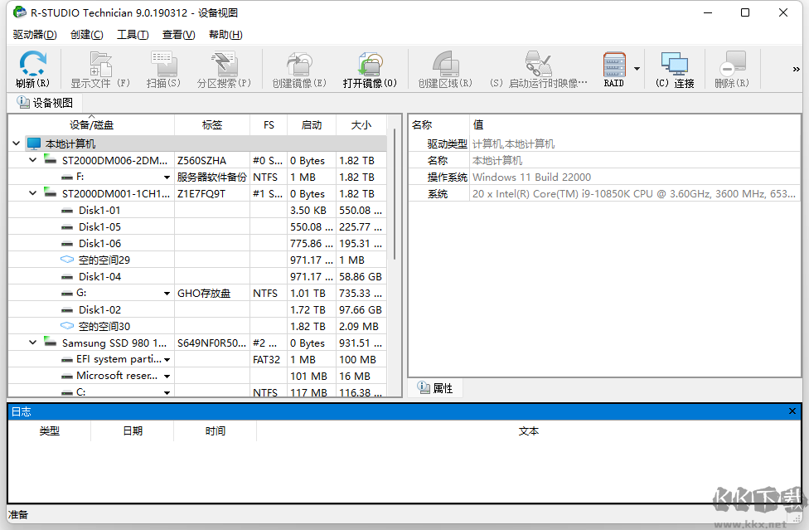Show more toolbar items via chevron
This screenshot has height=530, width=809.
(x=796, y=69)
